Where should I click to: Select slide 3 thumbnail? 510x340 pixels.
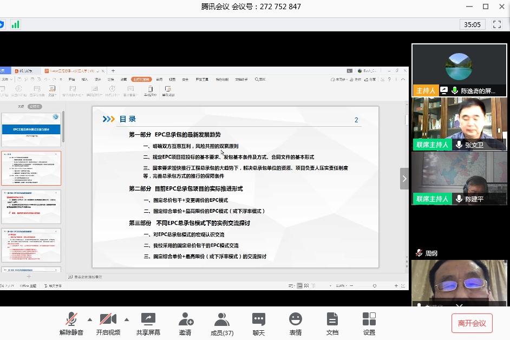[31, 207]
